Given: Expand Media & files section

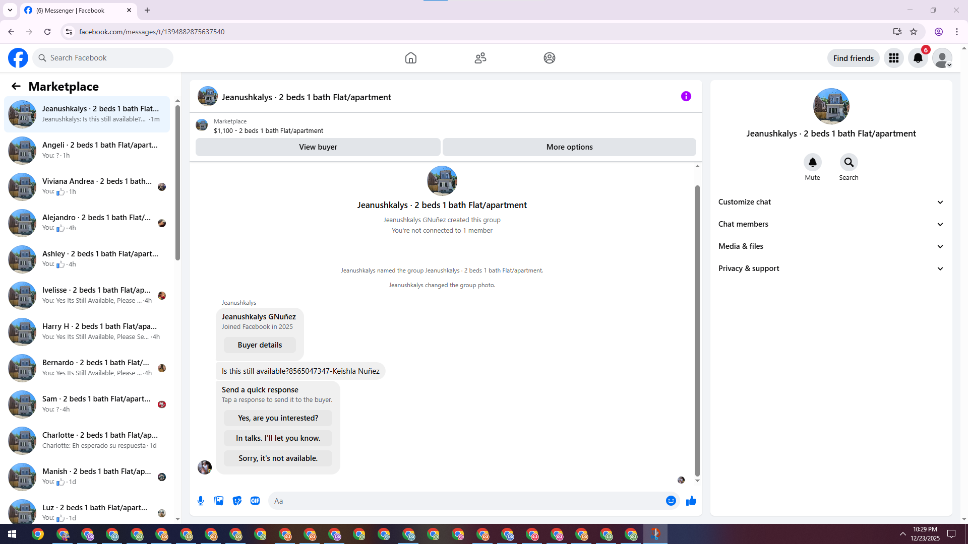Looking at the screenshot, I should click(x=831, y=246).
